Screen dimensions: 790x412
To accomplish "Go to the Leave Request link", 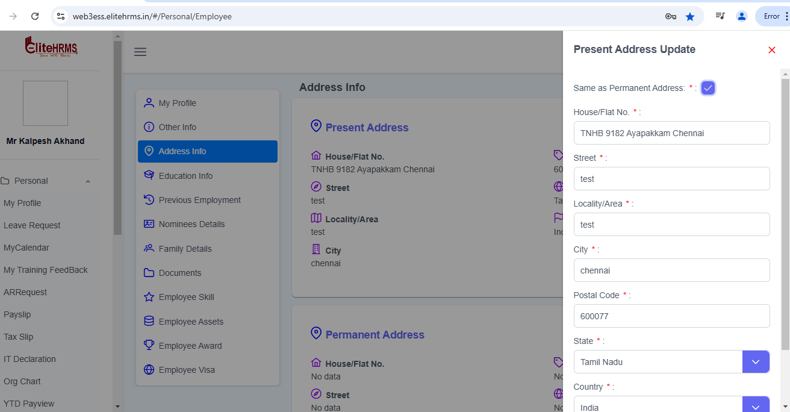I will [x=32, y=225].
